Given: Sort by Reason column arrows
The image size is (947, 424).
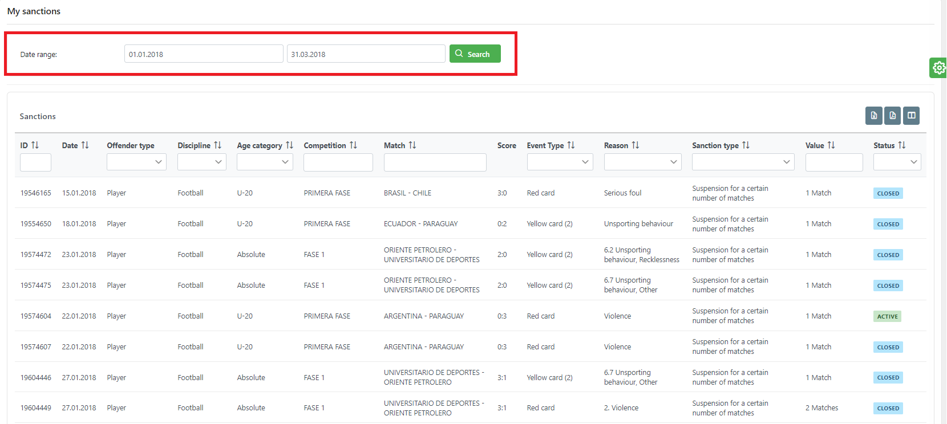Looking at the screenshot, I should tap(636, 145).
